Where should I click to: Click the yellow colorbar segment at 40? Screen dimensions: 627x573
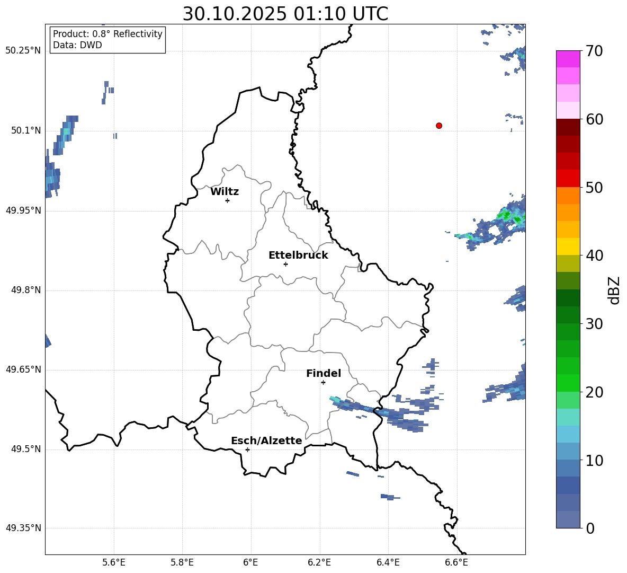pos(568,246)
